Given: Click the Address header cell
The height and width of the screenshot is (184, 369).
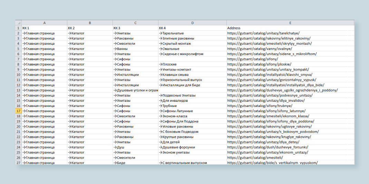Looking at the screenshot, I should click(x=290, y=28).
